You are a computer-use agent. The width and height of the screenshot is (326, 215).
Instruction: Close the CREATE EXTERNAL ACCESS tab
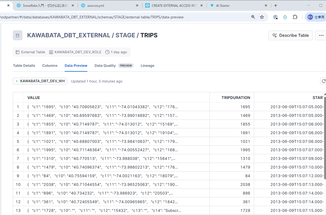click(x=202, y=5)
